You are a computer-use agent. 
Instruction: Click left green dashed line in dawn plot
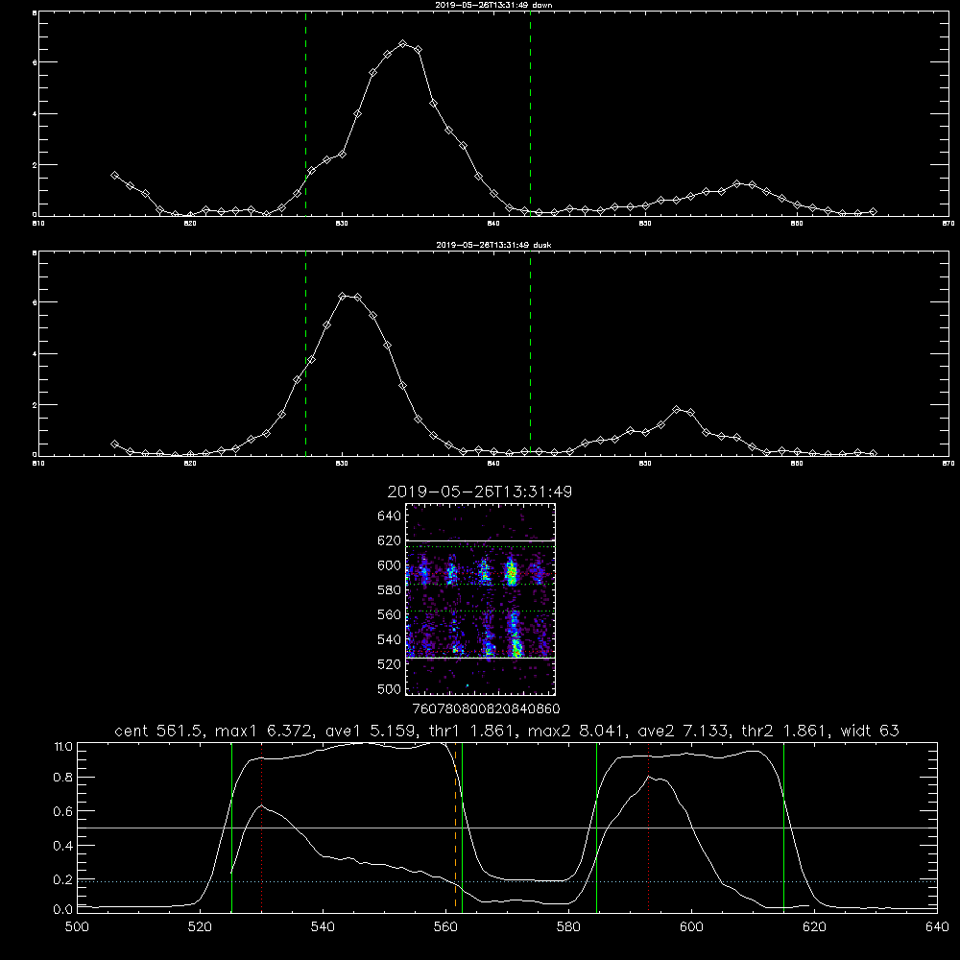305,113
